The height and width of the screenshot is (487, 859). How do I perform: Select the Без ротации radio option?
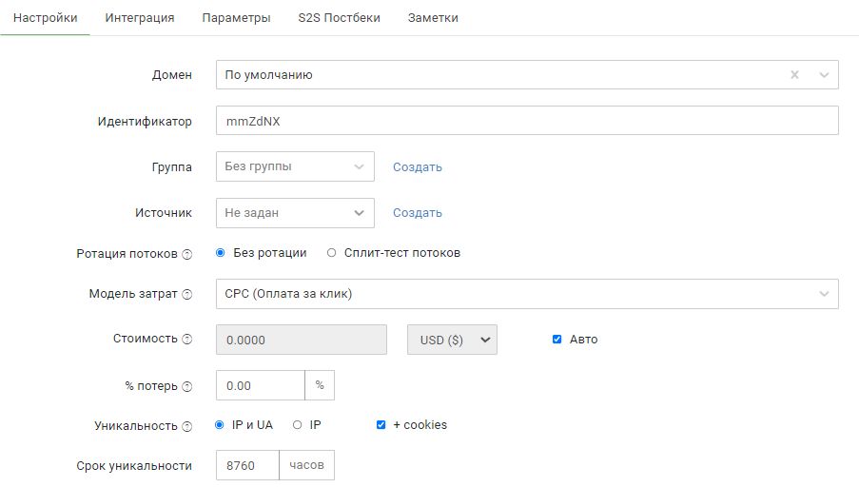coord(221,253)
